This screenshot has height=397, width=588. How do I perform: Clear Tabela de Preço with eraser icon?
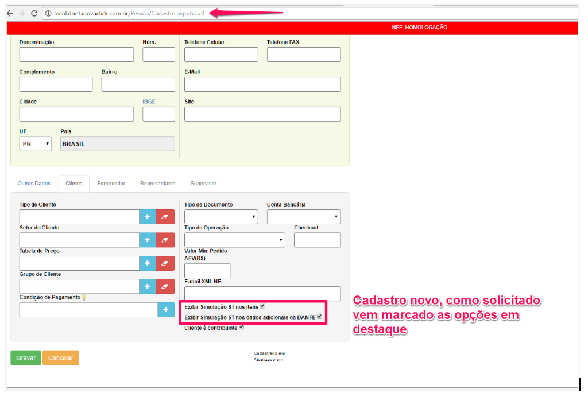[165, 263]
